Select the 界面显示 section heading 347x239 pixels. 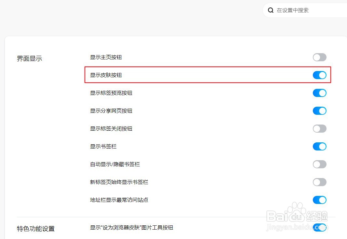(30, 59)
